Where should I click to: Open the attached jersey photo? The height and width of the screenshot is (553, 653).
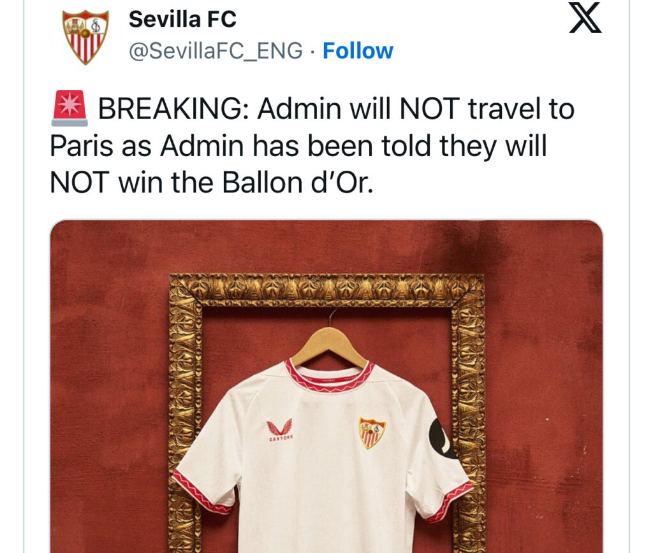click(x=326, y=386)
